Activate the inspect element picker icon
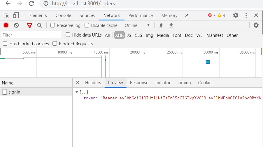Viewport: 263px width, 147px height. 6,15
